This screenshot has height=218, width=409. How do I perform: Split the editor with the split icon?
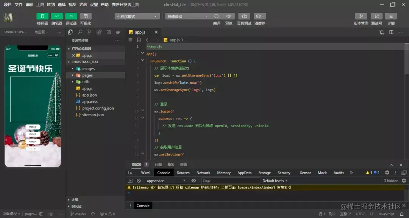[x=391, y=32]
